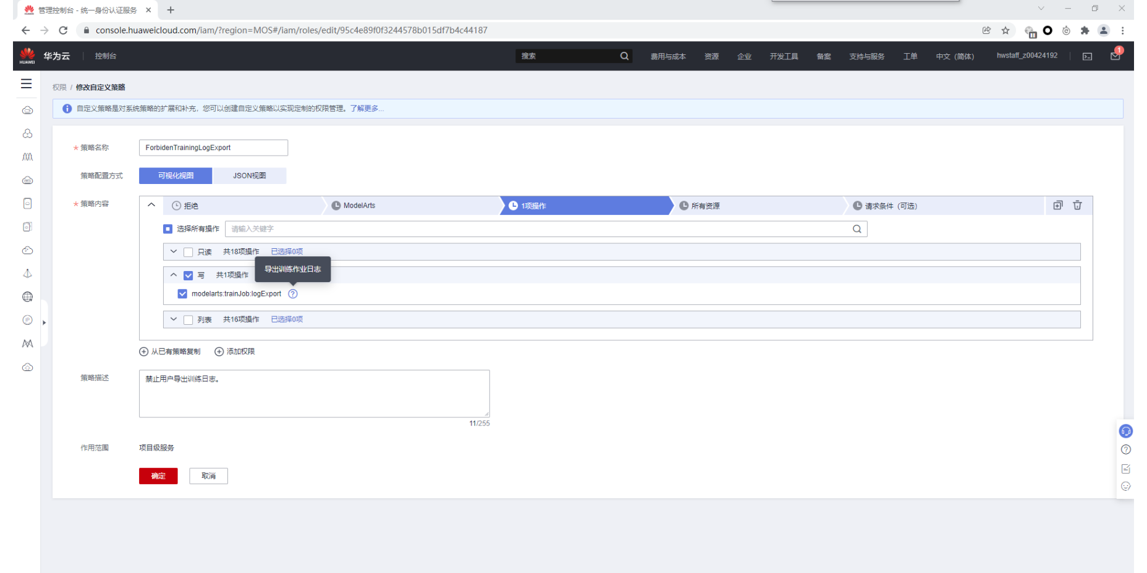Click the keyword search magnifier icon

pos(857,229)
